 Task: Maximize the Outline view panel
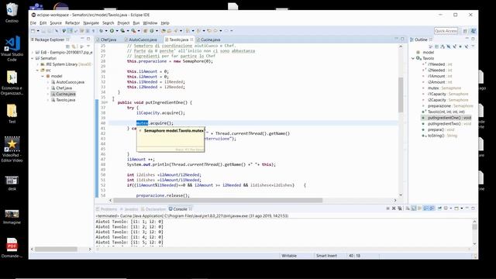[x=473, y=39]
